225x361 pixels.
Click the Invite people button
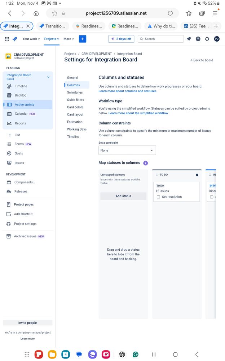27,323
